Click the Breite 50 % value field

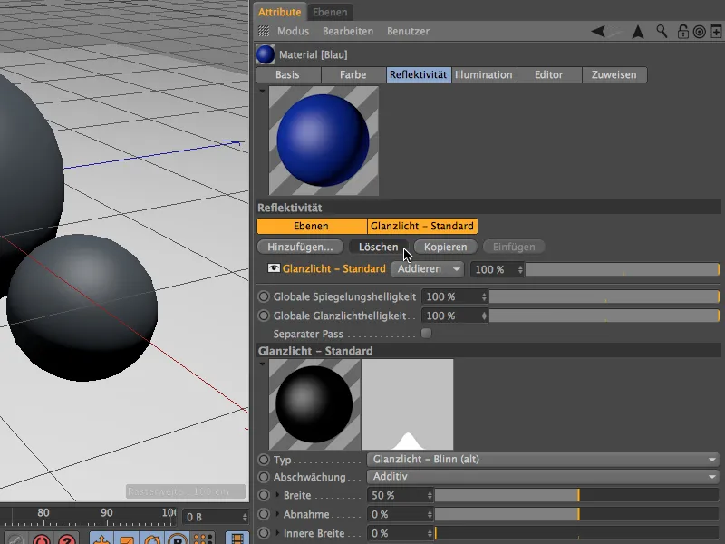click(x=401, y=495)
